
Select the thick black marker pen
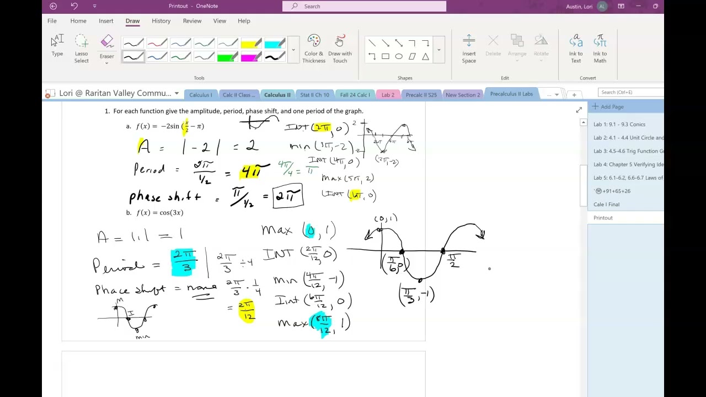click(275, 57)
